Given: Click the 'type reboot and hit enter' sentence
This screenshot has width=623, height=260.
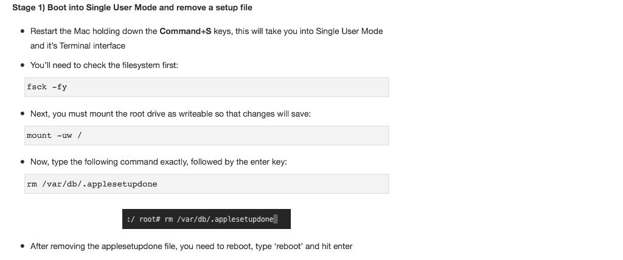Looking at the screenshot, I should coord(191,246).
